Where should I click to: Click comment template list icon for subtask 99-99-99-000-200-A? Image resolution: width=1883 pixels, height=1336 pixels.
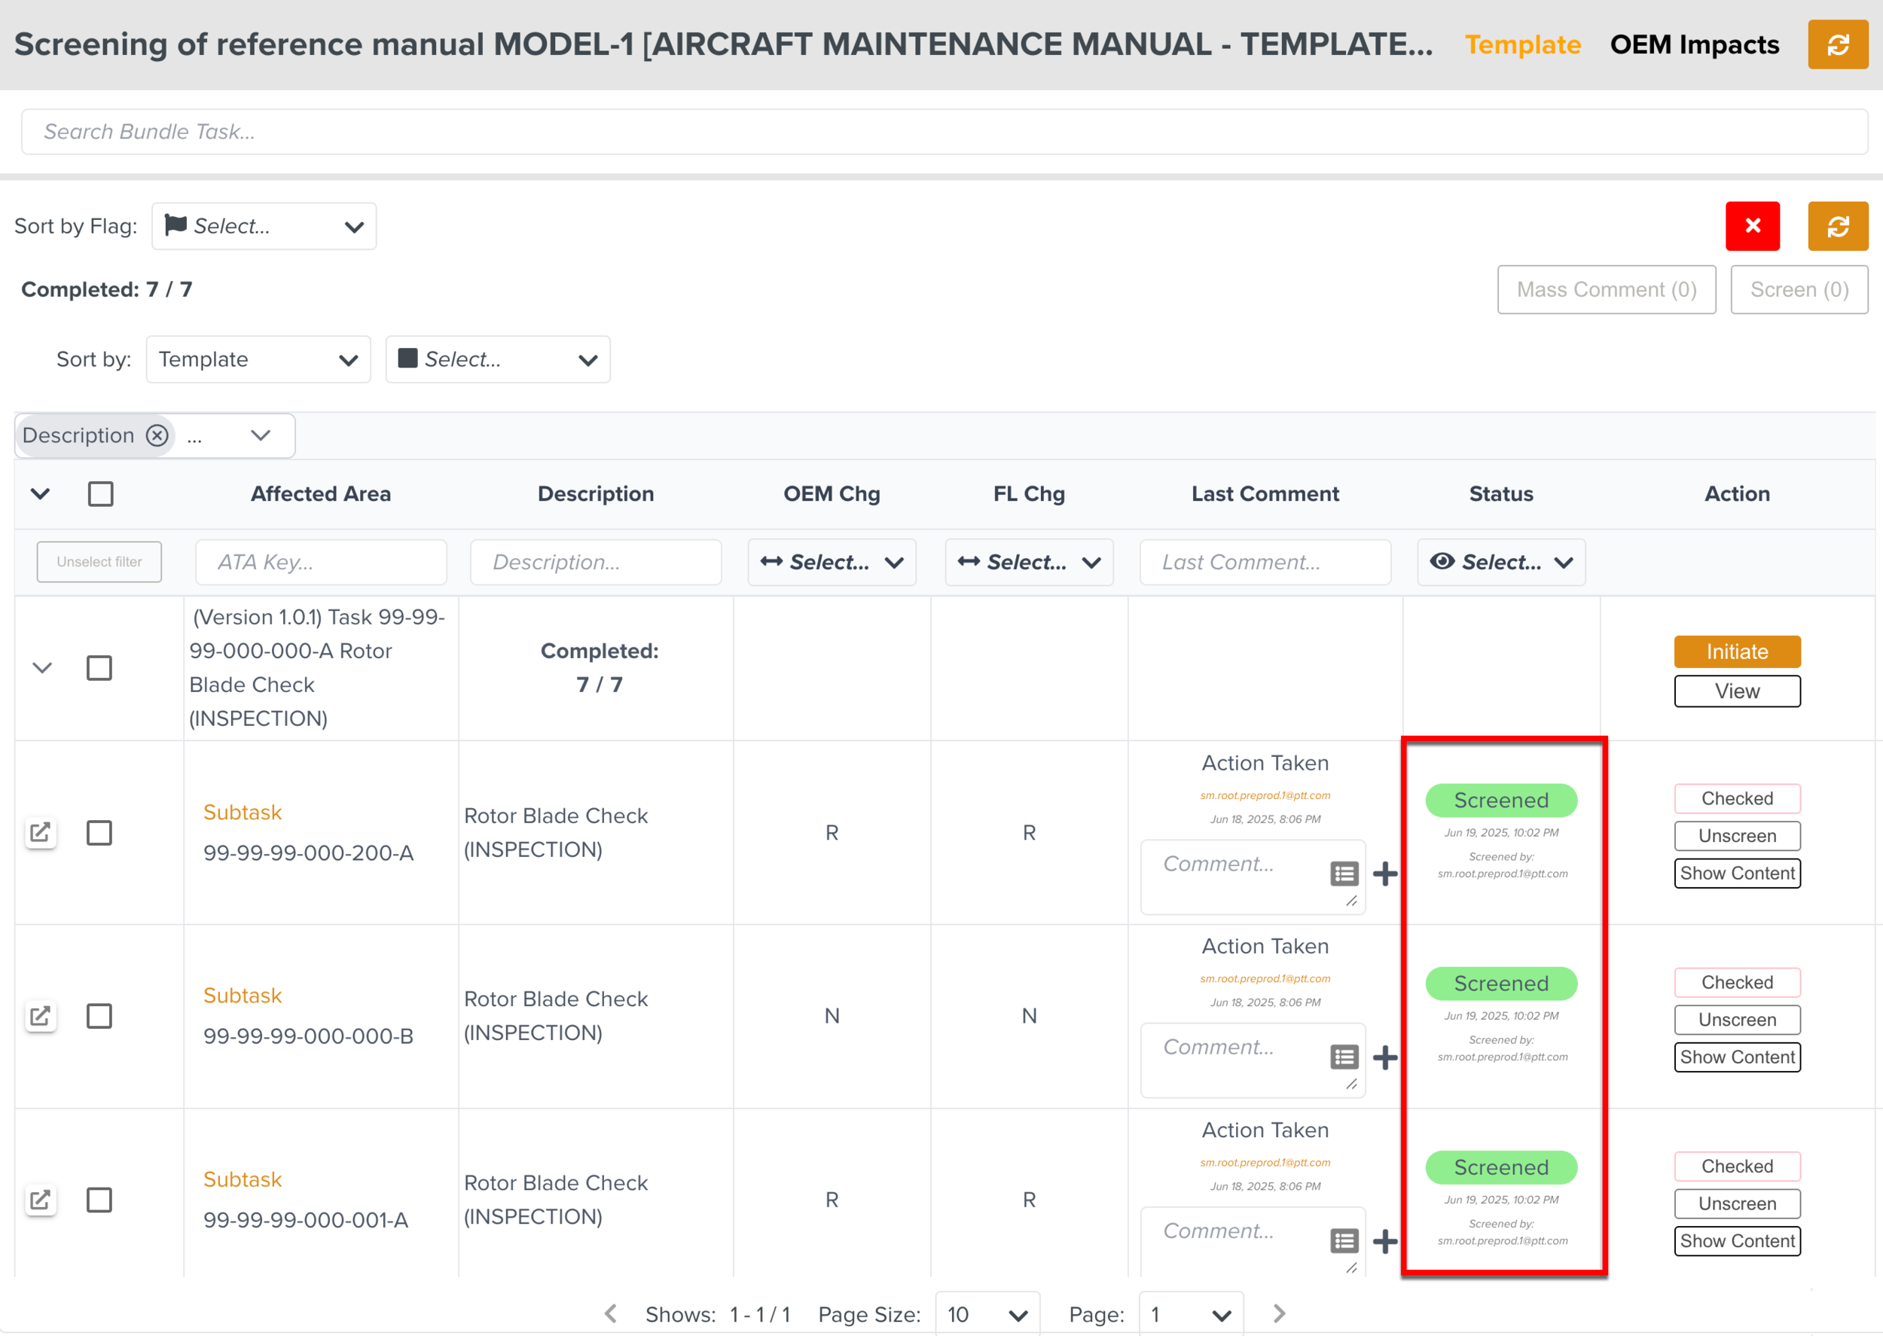[x=1344, y=873]
